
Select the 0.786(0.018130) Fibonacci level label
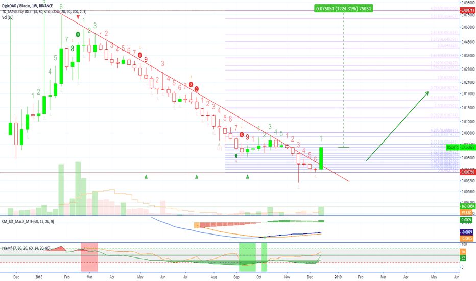point(443,88)
